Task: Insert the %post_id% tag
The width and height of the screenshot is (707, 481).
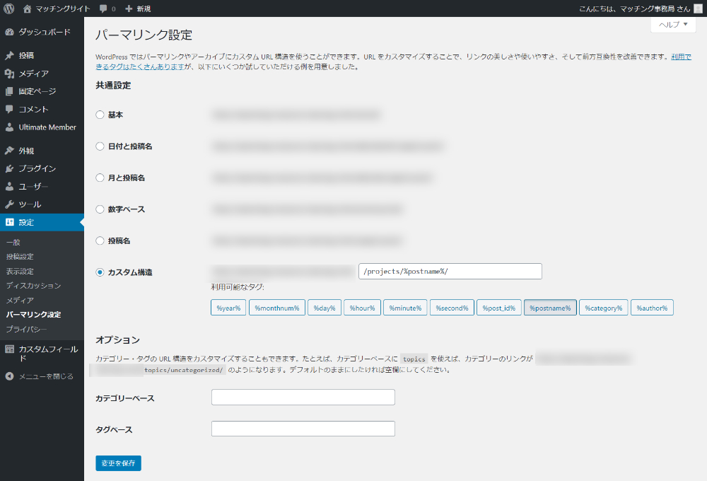Action: (498, 308)
